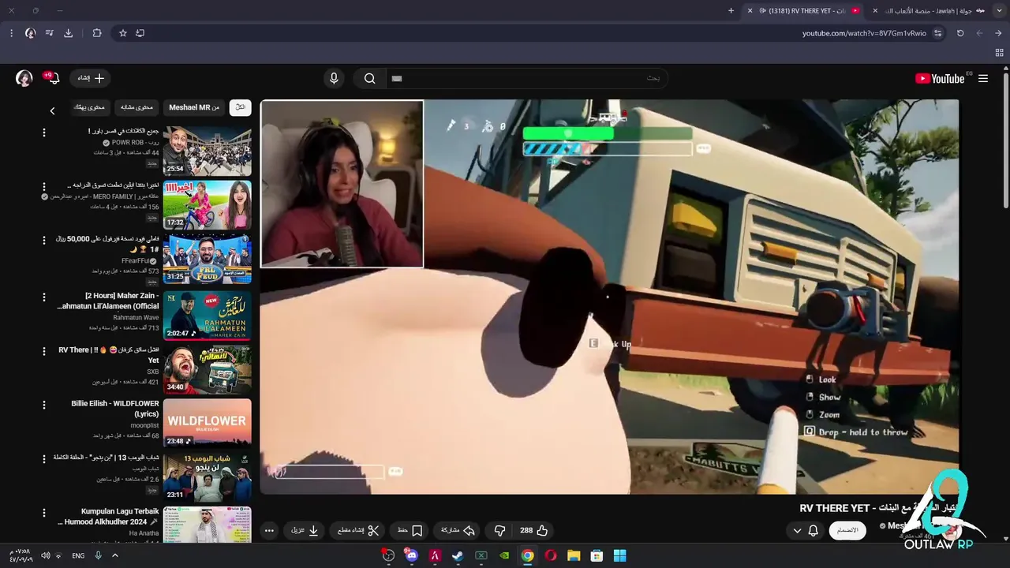Open the Create (إنشاء) button
The width and height of the screenshot is (1010, 568).
91,78
